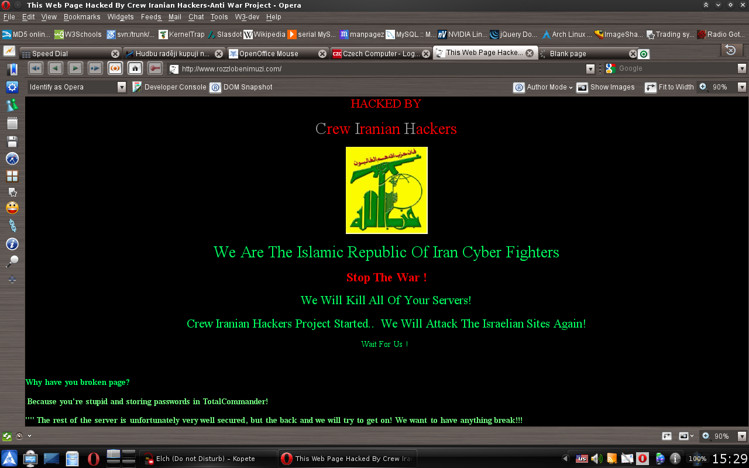The image size is (749, 468).
Task: Click the Rewind navigation button
Action: pos(36,68)
